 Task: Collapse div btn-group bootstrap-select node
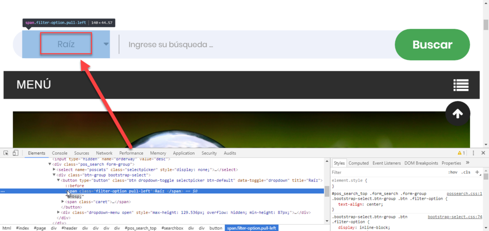(x=54, y=175)
